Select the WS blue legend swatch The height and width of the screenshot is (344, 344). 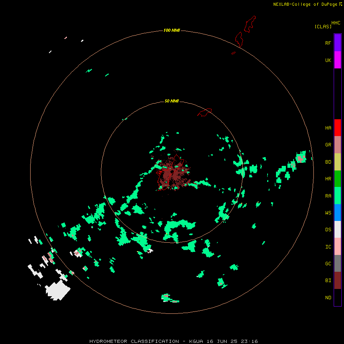point(338,213)
